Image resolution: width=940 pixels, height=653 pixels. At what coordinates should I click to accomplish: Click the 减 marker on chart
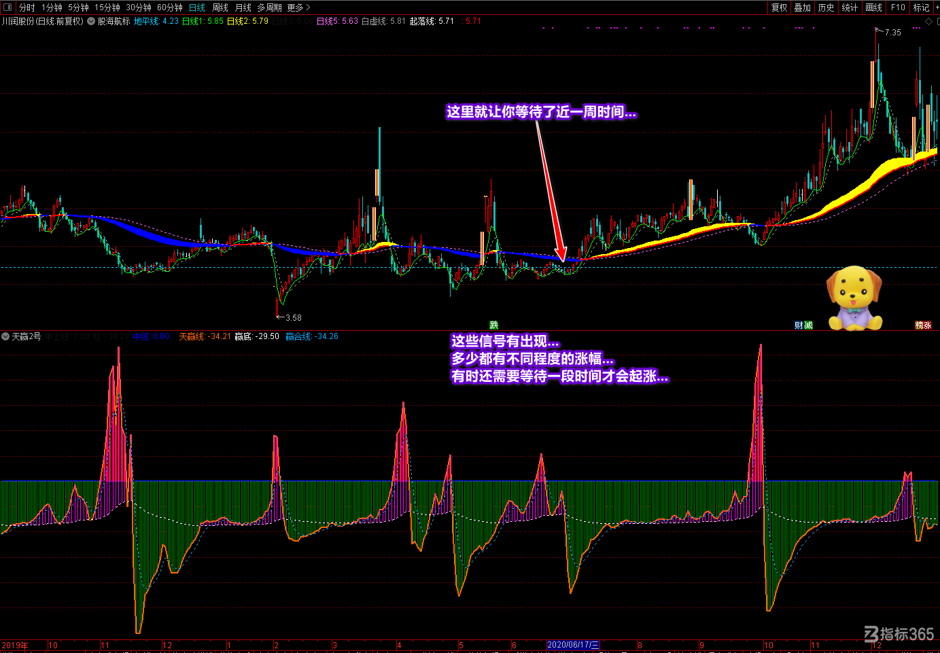(x=808, y=325)
